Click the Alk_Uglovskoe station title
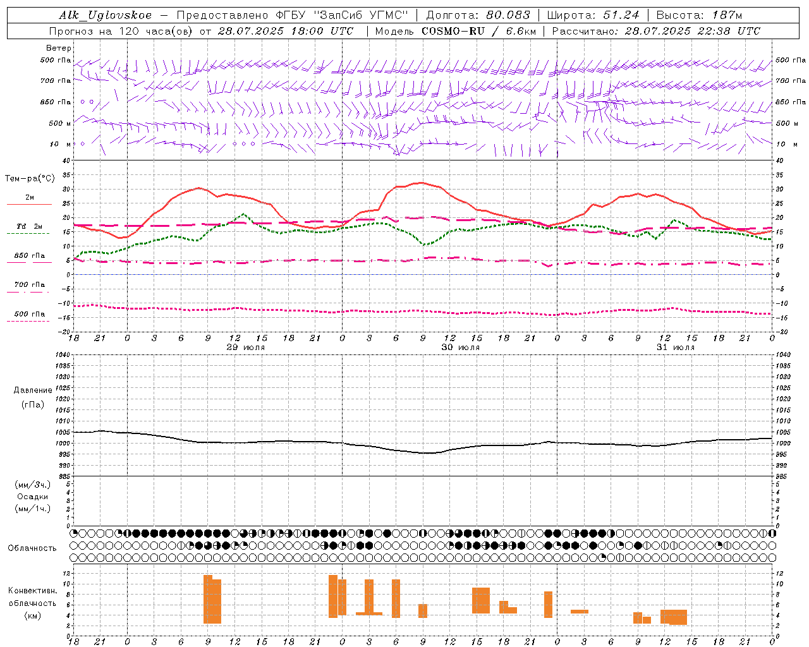Screen dimensions: 809x647 105,15
